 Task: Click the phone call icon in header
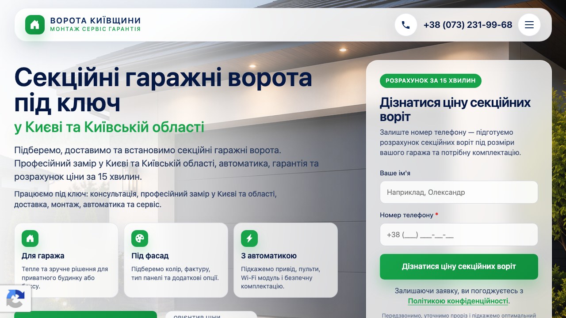pos(406,25)
